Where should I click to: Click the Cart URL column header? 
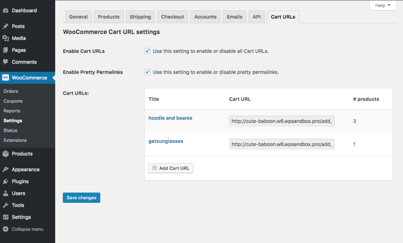(240, 99)
